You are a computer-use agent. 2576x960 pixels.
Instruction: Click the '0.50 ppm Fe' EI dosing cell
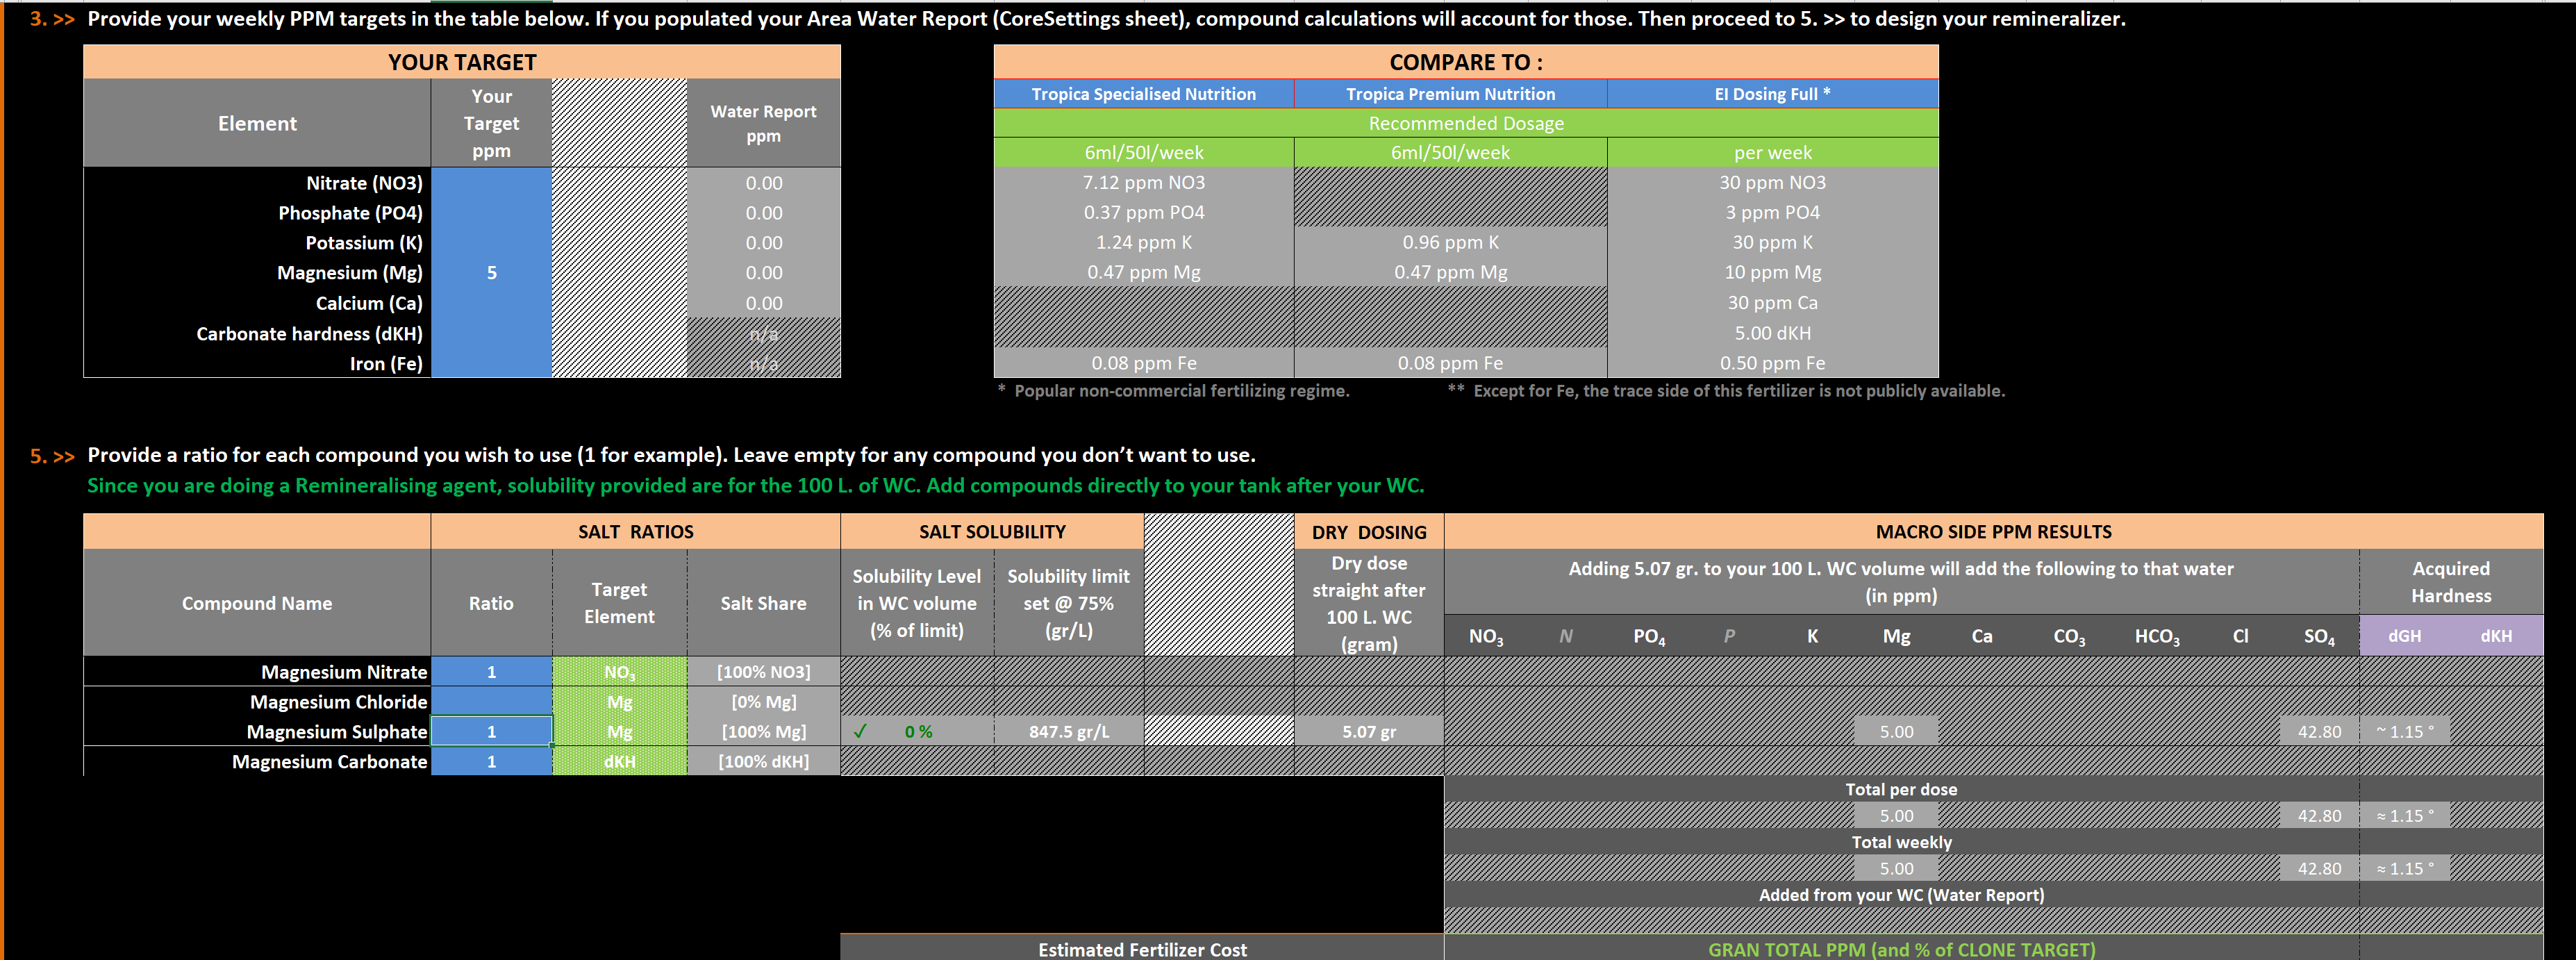tap(1772, 363)
